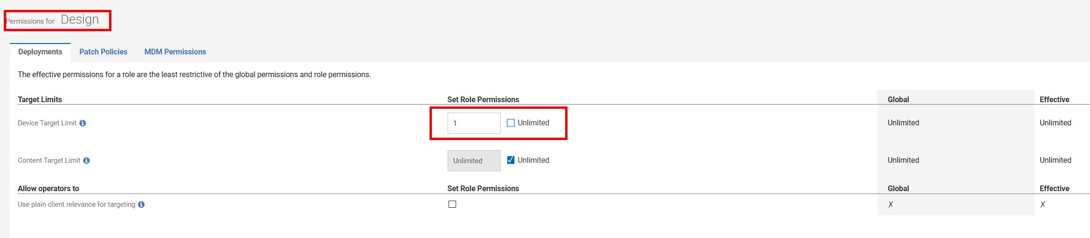
Task: Click the Design role name heading
Action: pyautogui.click(x=80, y=19)
